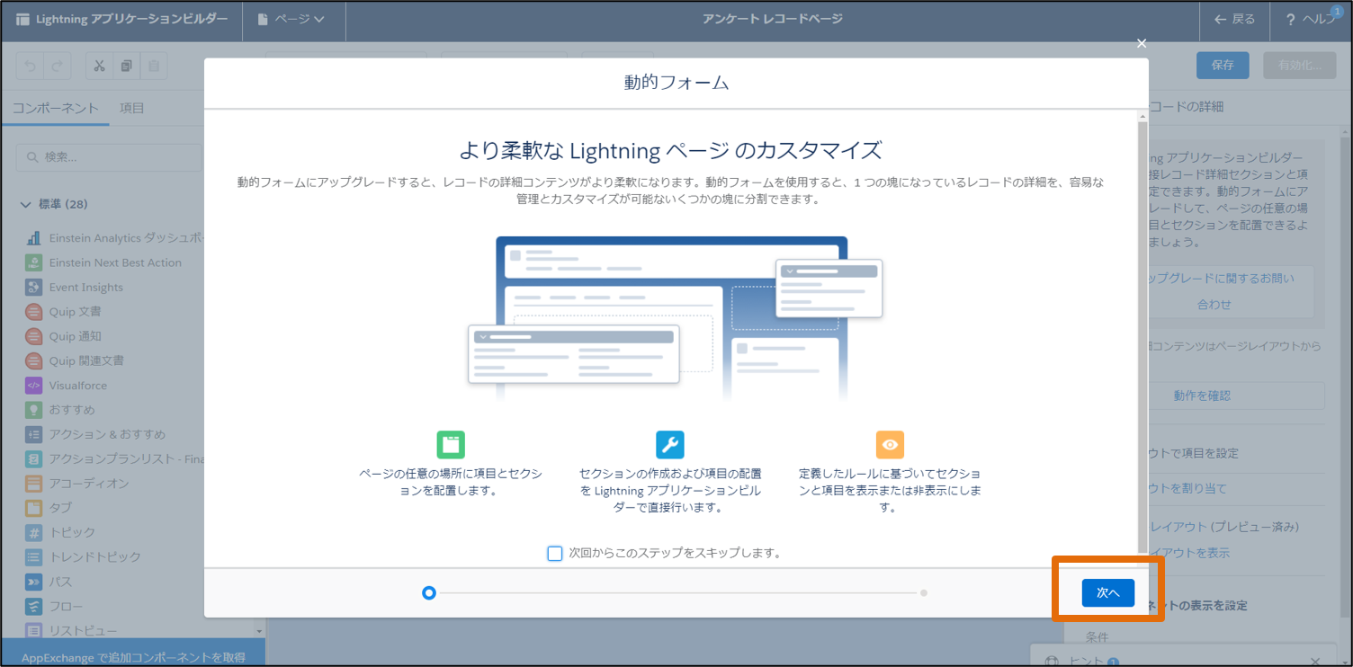Click the orange eye visibility icon
The height and width of the screenshot is (667, 1353).
tap(890, 444)
